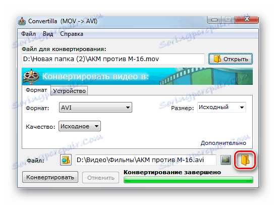The image size is (276, 205).
Task: Open the Формат dropdown showing AVI
Action: (x=95, y=107)
